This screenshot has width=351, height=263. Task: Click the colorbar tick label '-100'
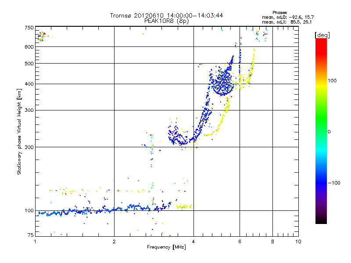(x=334, y=183)
